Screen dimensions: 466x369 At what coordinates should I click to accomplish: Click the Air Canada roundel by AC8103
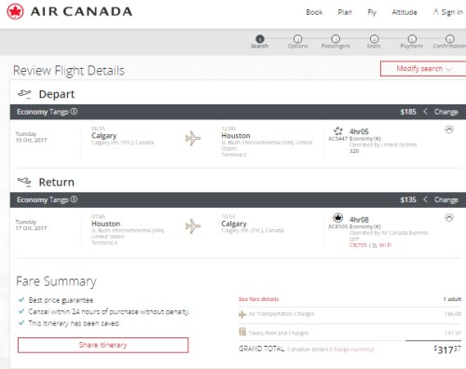337,218
